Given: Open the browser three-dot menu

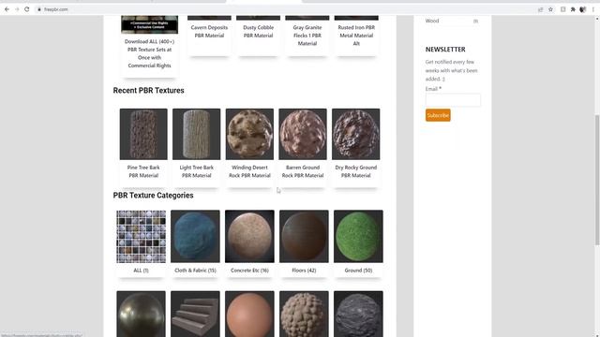Looking at the screenshot, I should click(x=593, y=9).
